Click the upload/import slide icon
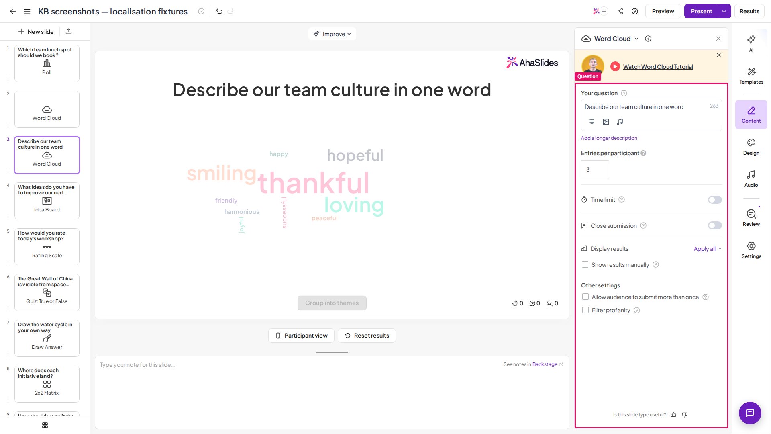The height and width of the screenshot is (434, 771). [x=69, y=31]
